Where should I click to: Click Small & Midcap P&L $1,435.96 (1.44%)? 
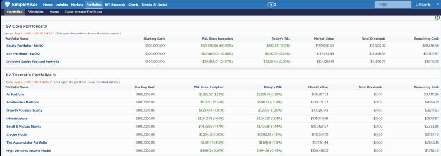click(x=211, y=126)
